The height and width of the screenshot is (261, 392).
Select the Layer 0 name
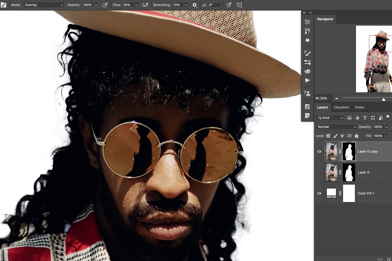coord(363,172)
